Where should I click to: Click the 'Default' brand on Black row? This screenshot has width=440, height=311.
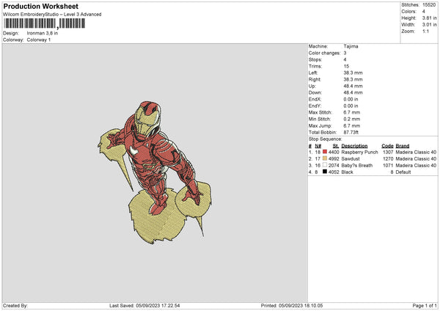[403, 172]
